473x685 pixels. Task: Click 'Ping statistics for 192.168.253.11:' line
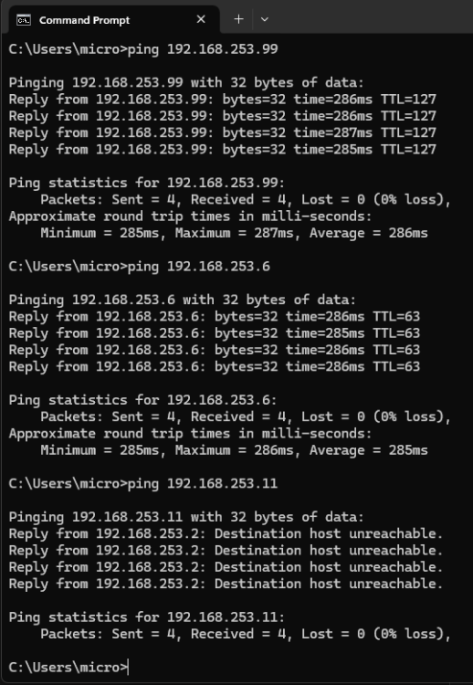(147, 616)
